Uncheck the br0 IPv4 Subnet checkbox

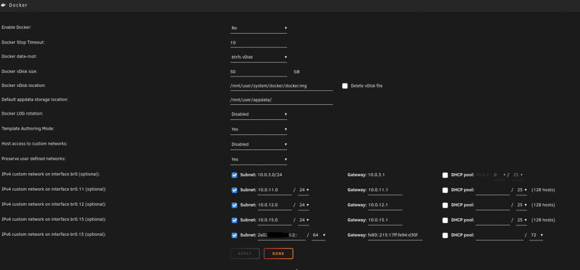pyautogui.click(x=234, y=175)
